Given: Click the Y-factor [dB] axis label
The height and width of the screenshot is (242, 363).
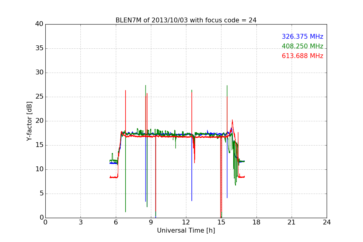Looking at the screenshot, I should 29,121.
